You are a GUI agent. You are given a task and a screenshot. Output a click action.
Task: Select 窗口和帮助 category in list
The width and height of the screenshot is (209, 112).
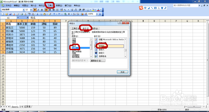click(x=77, y=51)
